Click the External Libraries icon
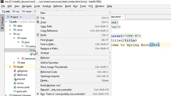Viewport: 171px width, 96px height. pyautogui.click(x=11, y=95)
